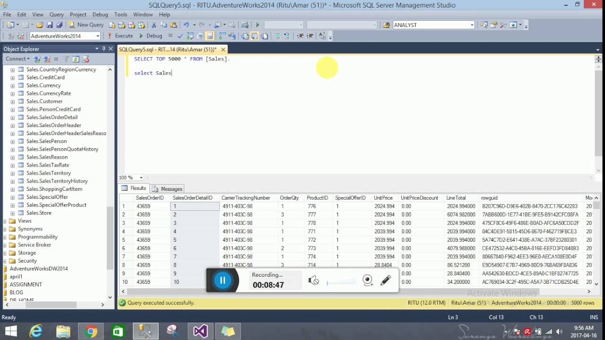Viewport: 605px width, 340px height.
Task: Click the rowguid column header
Action: pyautogui.click(x=532, y=198)
